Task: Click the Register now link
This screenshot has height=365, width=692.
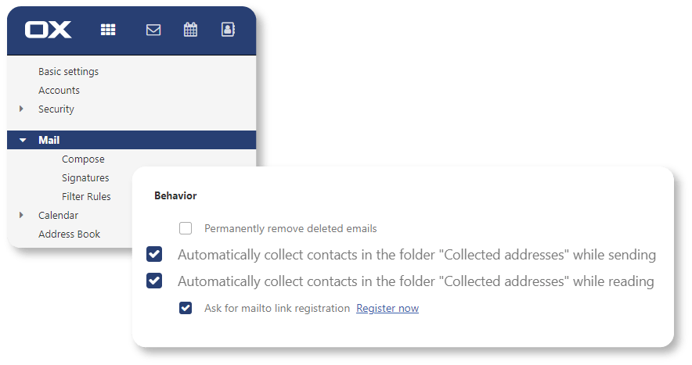Action: click(x=387, y=308)
